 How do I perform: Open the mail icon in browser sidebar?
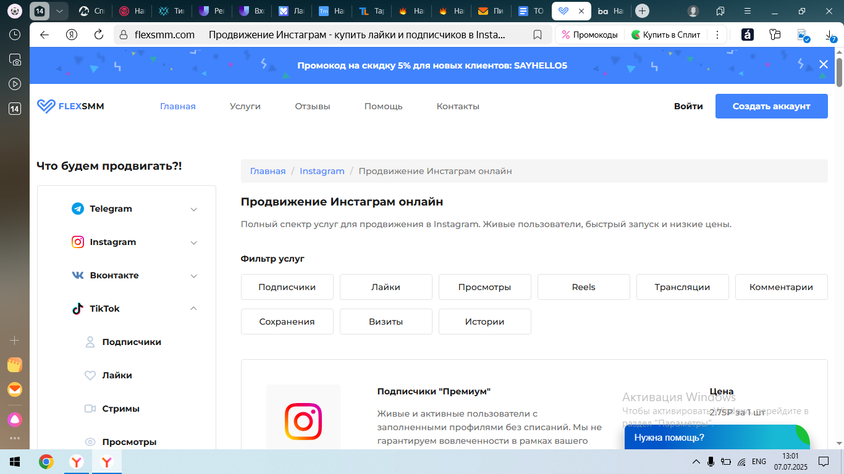point(15,389)
